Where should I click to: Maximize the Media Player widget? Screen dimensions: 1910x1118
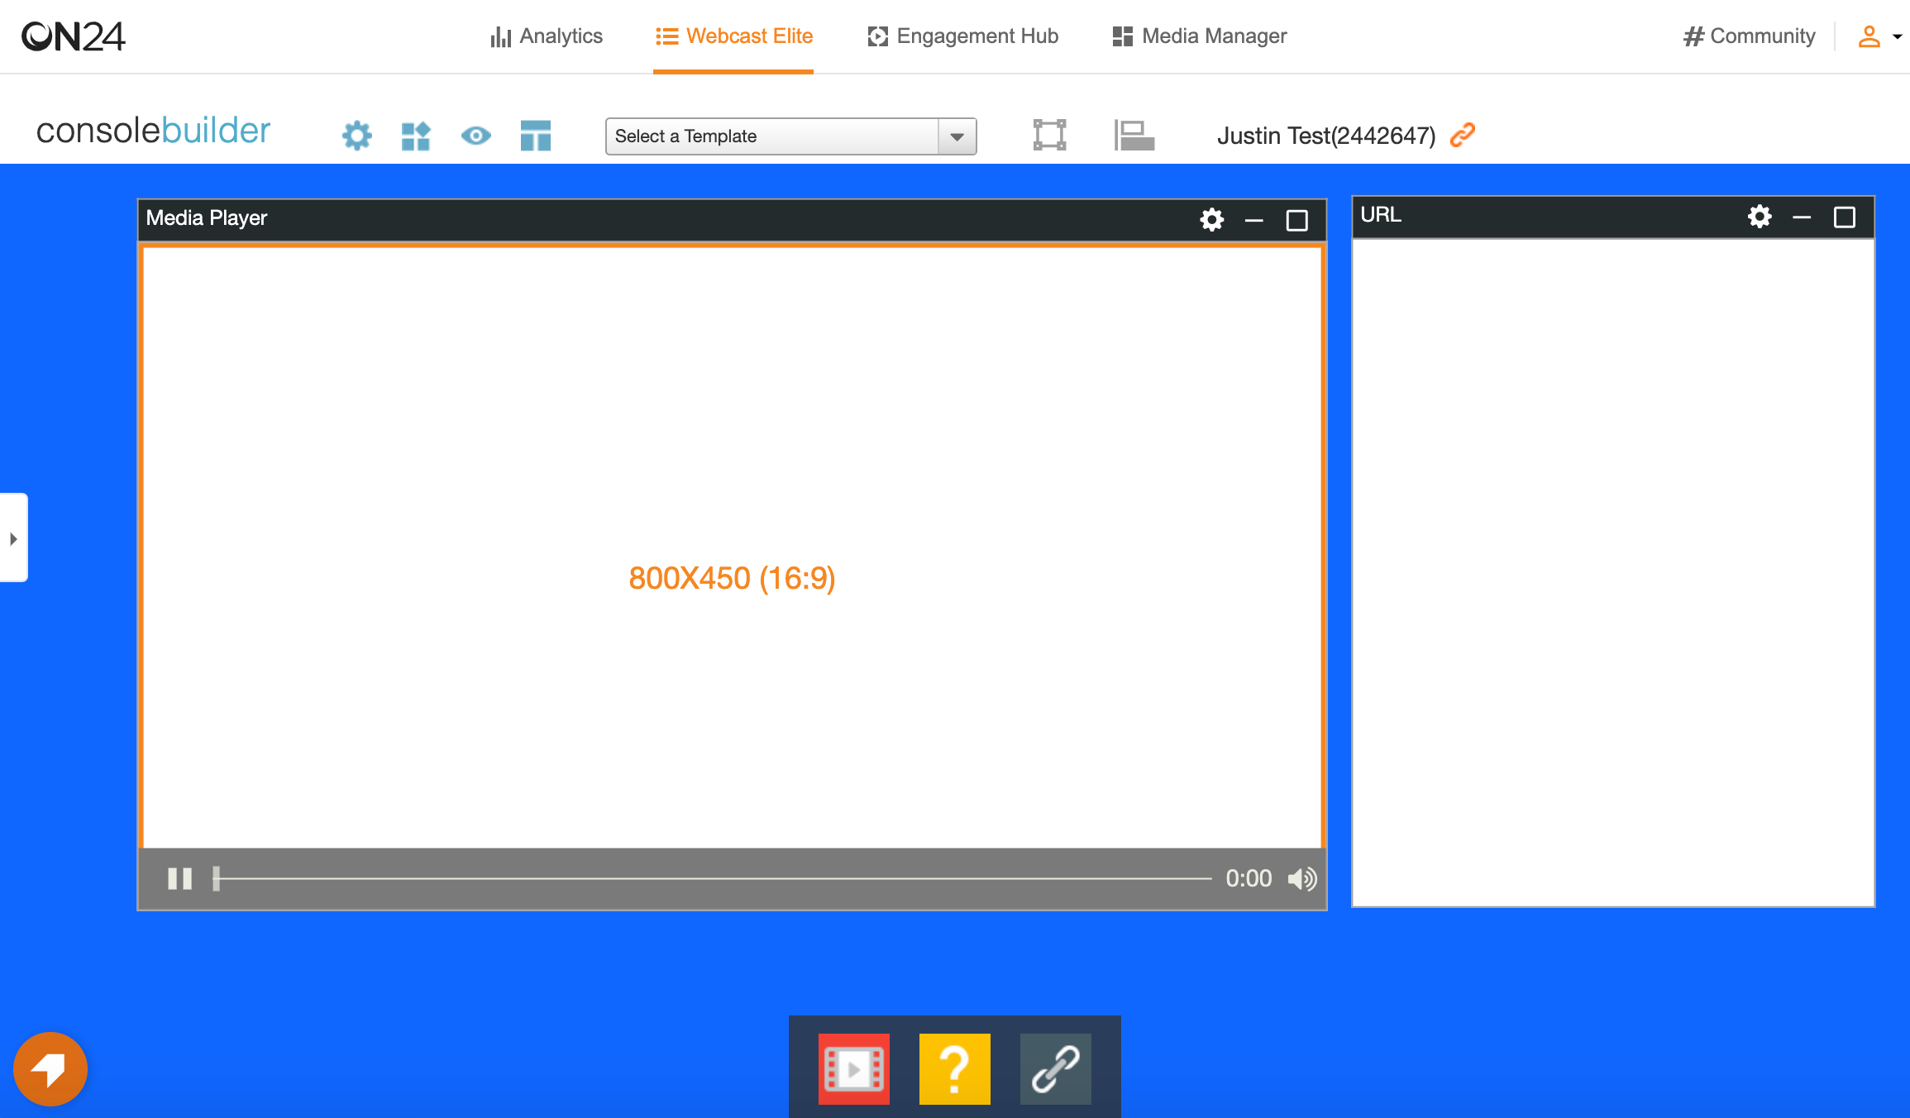(x=1297, y=221)
